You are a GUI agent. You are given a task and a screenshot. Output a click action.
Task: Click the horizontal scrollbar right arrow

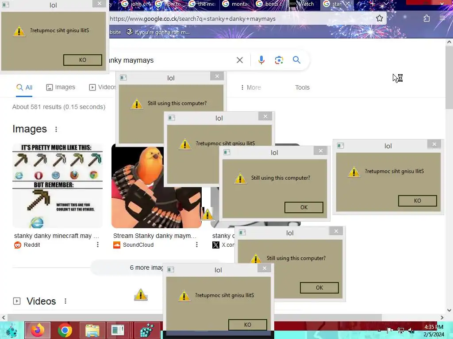(x=442, y=317)
